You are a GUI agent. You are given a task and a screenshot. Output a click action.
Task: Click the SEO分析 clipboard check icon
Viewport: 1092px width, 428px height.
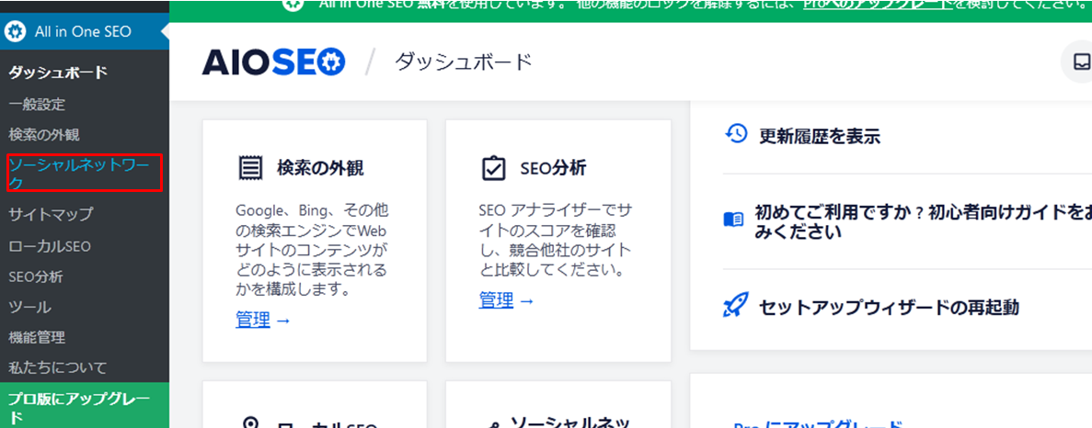493,168
